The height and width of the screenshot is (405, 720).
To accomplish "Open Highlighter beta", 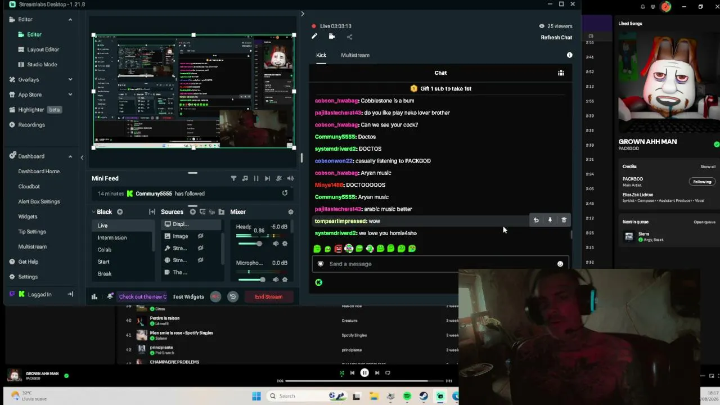I will tap(35, 110).
